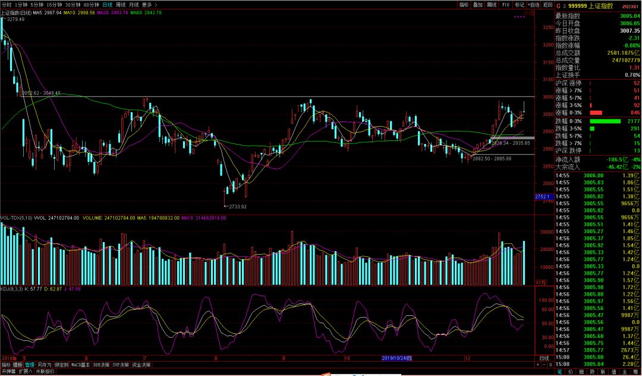
Task: Select the 资金决策 template tab
Action: pos(141,365)
